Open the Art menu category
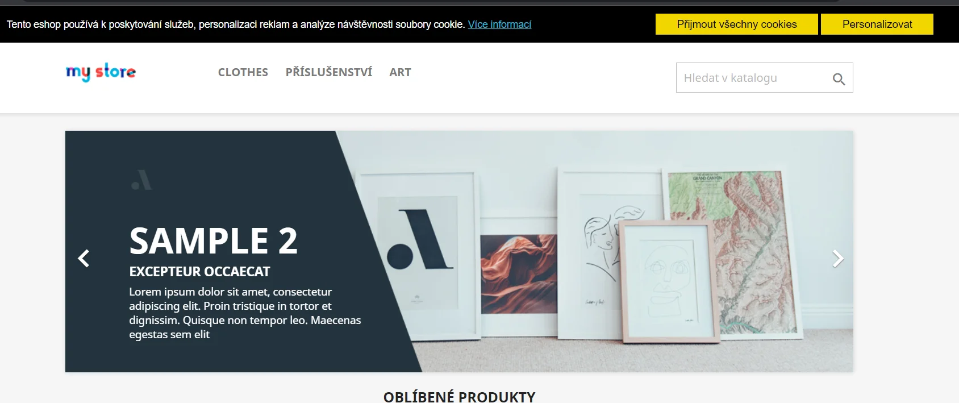959x403 pixels. coord(400,72)
